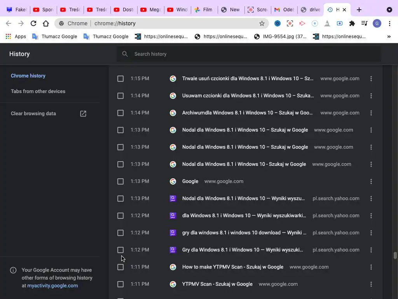Select Chrome history in sidebar

click(x=28, y=76)
